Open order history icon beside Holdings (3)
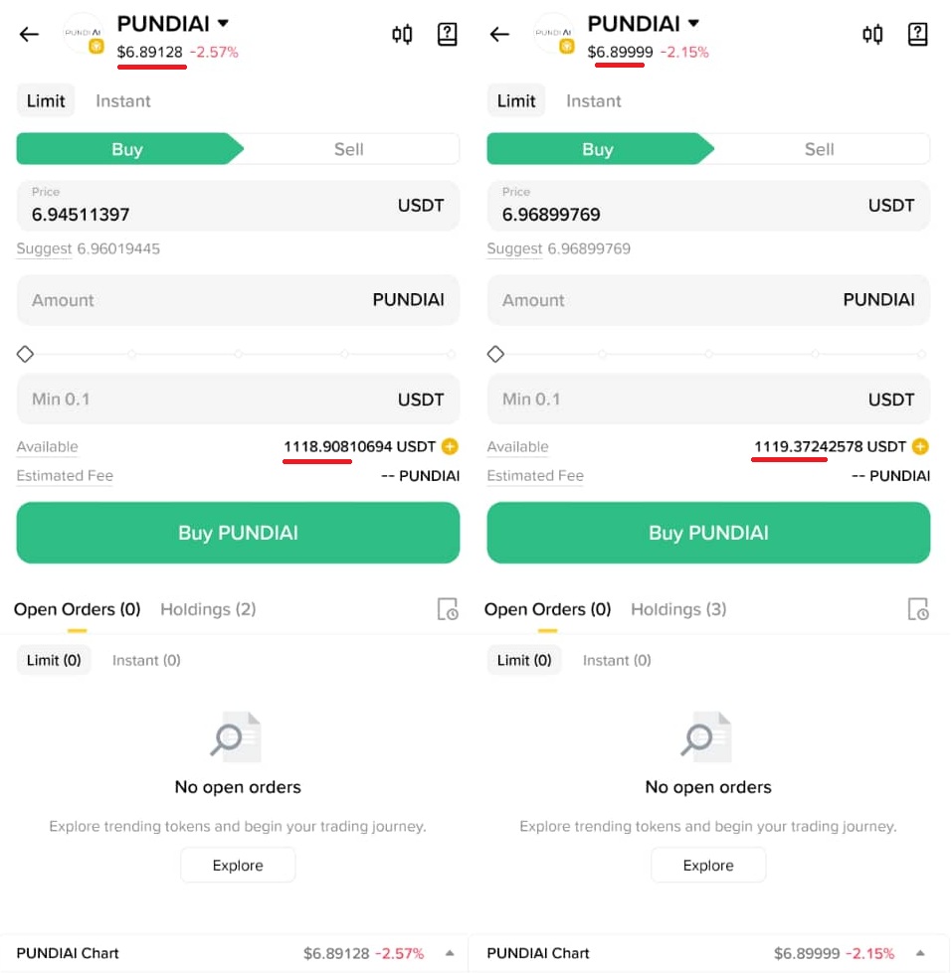The image size is (951, 973). pyautogui.click(x=918, y=609)
